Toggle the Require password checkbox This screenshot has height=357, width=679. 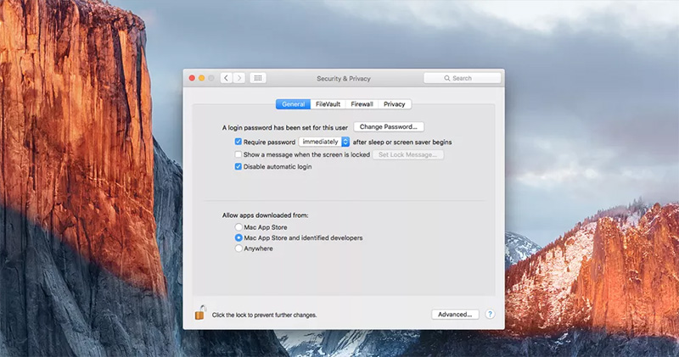pos(238,142)
